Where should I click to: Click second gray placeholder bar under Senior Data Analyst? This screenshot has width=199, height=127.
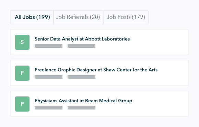pos(81,46)
